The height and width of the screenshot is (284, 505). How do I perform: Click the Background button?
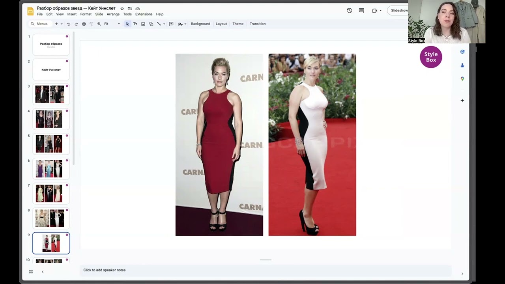[x=200, y=24]
